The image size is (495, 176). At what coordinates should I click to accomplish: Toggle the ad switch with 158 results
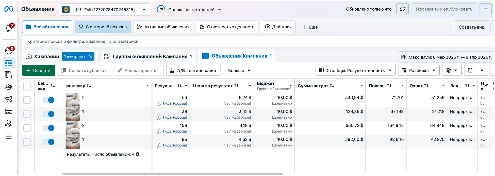pos(49,128)
